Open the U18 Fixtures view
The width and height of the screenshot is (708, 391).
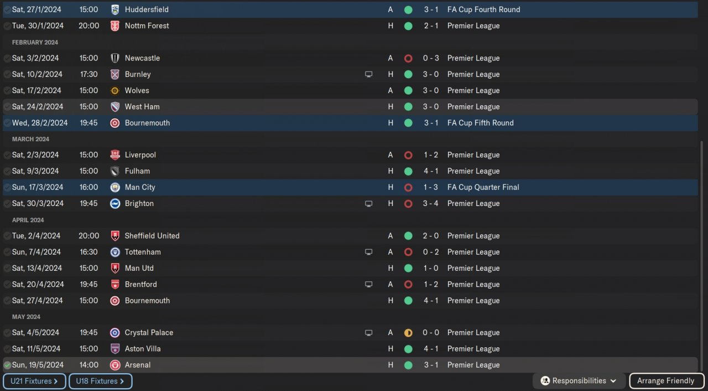[100, 381]
